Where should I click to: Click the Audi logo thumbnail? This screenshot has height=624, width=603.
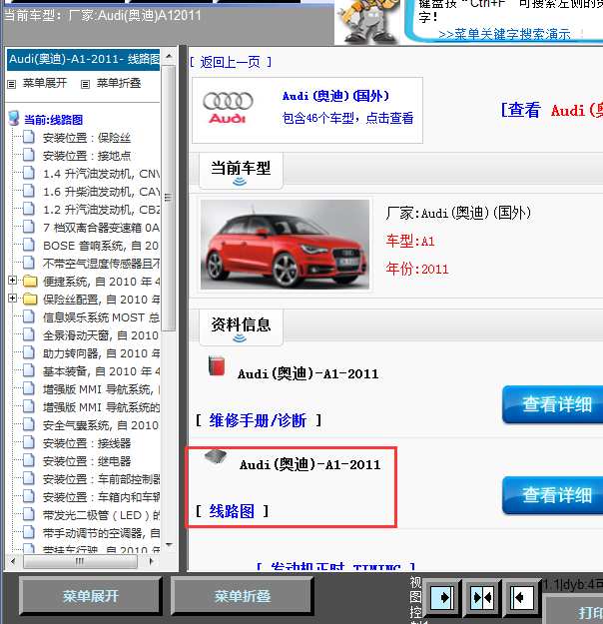pos(228,108)
